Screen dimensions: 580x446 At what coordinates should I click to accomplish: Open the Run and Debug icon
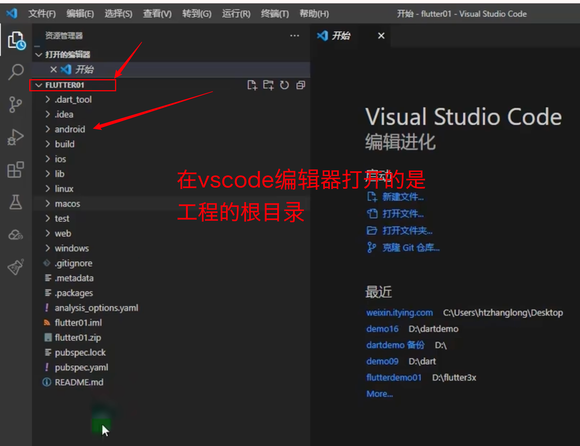pyautogui.click(x=15, y=137)
